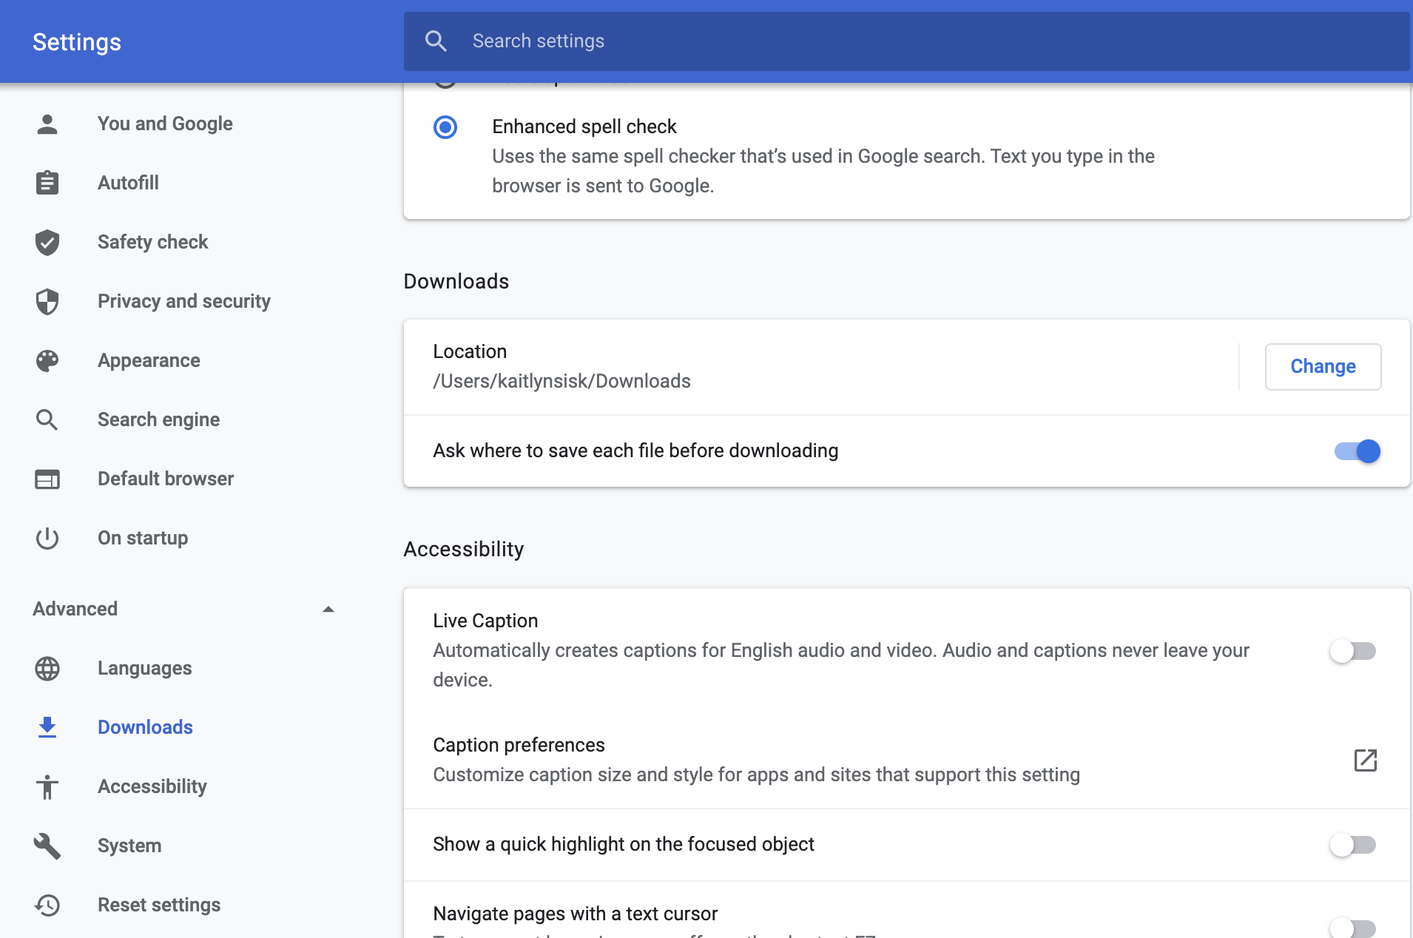Click the Advanced label in sidebar

point(75,609)
